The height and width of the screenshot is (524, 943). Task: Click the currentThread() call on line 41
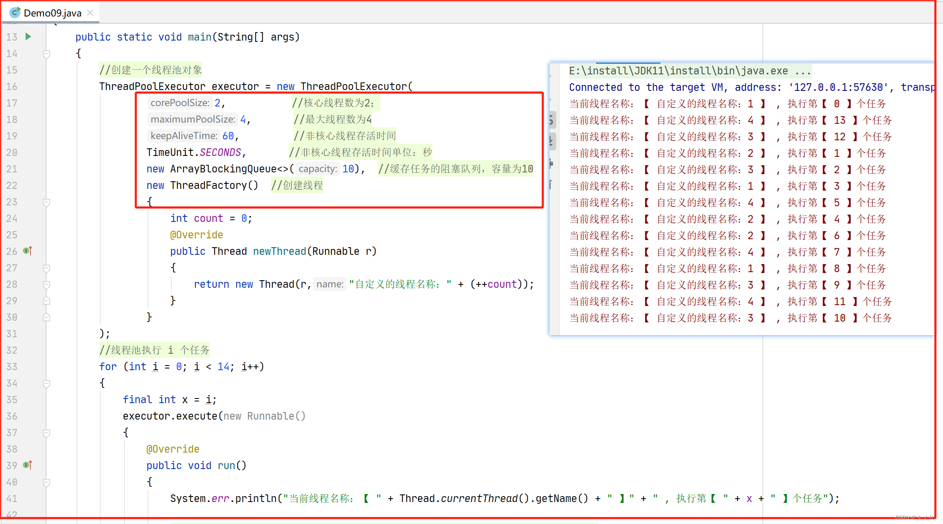click(485, 498)
